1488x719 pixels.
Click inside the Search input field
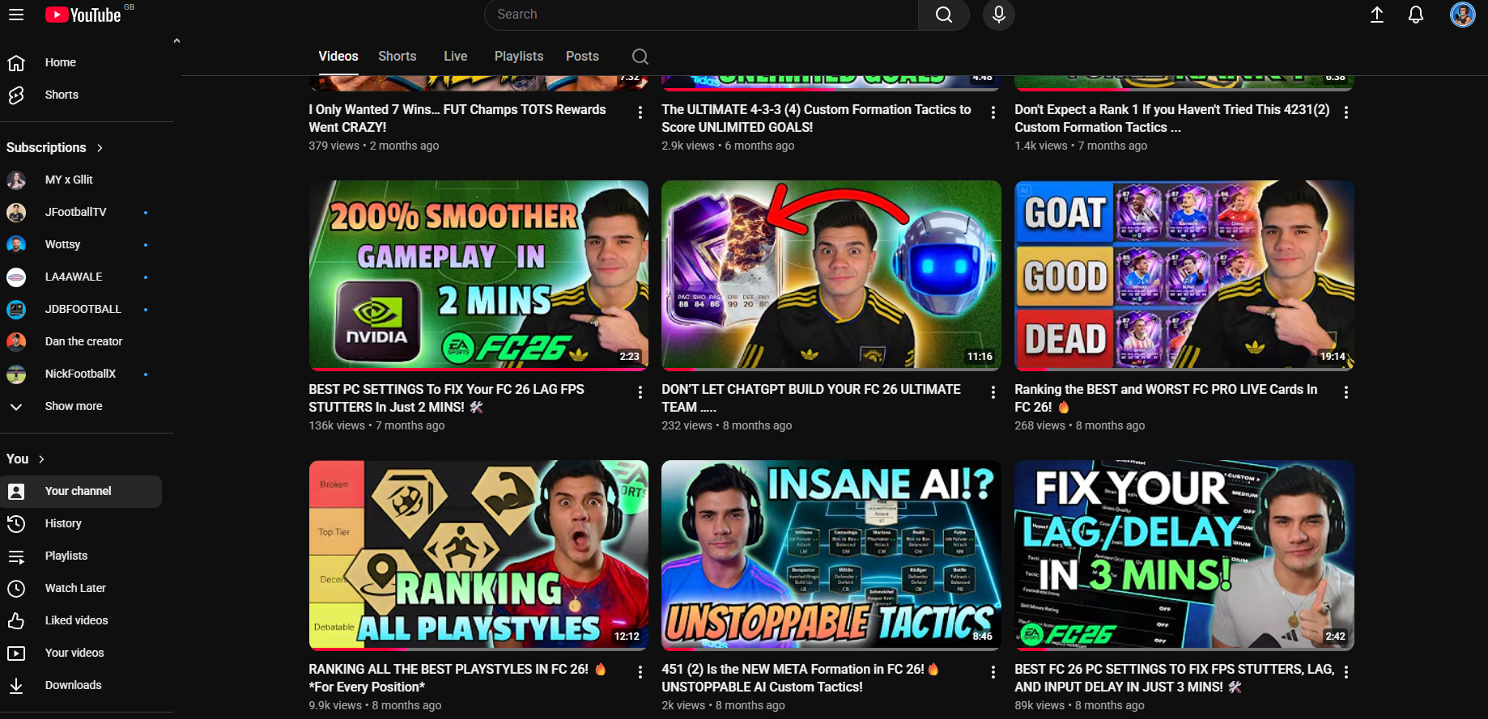[701, 15]
